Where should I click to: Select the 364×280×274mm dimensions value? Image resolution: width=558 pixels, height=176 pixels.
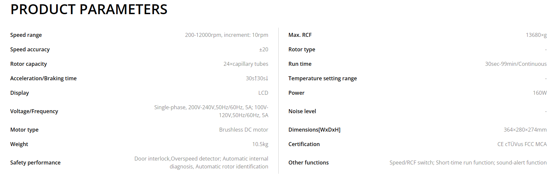525,130
